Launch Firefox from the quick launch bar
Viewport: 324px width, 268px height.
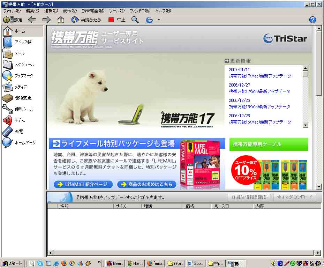(x=64, y=263)
